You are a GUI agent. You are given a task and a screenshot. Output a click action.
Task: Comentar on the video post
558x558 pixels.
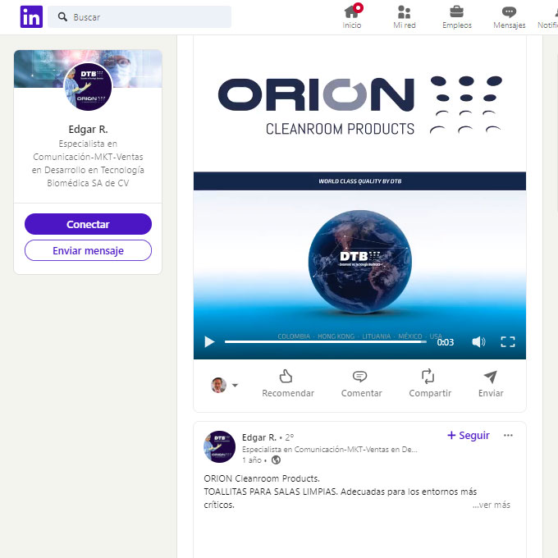tap(361, 383)
